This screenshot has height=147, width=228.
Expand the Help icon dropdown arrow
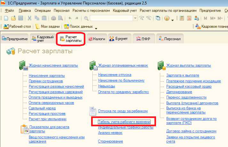tap(172, 20)
